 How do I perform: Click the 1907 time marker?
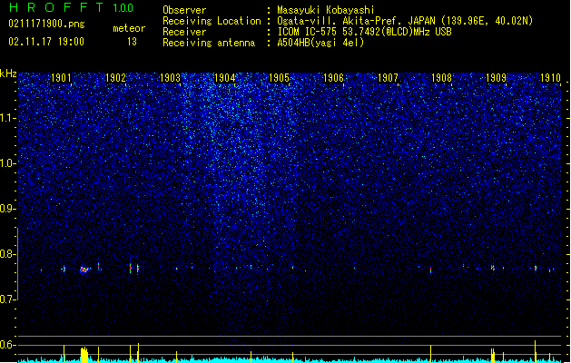pyautogui.click(x=388, y=78)
